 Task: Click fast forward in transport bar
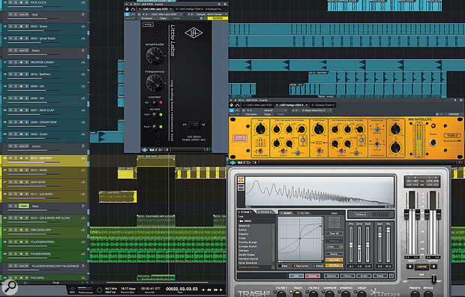pos(216,289)
